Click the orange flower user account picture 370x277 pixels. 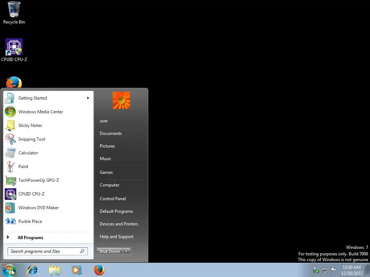(x=121, y=100)
